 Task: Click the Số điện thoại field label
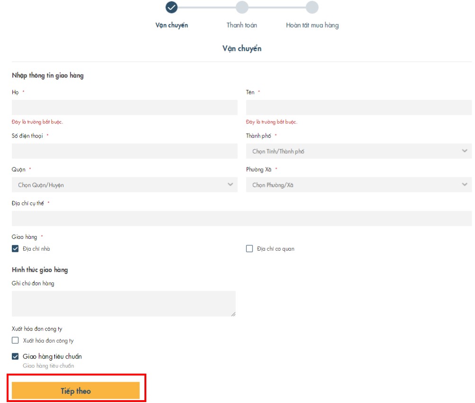coord(27,136)
